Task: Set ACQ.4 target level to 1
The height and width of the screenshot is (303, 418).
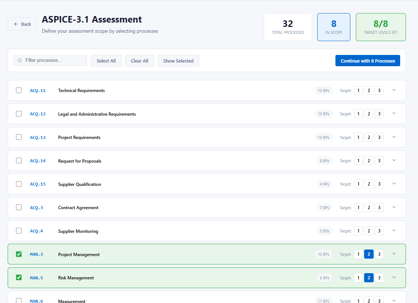Action: [358, 231]
